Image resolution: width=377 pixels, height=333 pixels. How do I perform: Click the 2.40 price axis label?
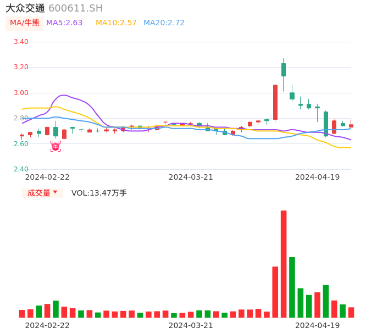coord(21,169)
